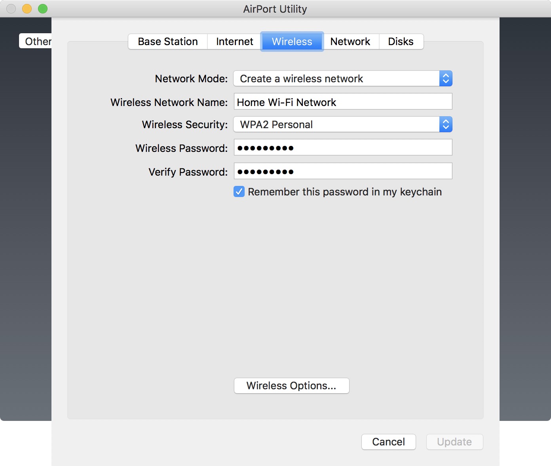The image size is (551, 466).
Task: Uncheck Remember this password in my keychain
Action: point(239,192)
